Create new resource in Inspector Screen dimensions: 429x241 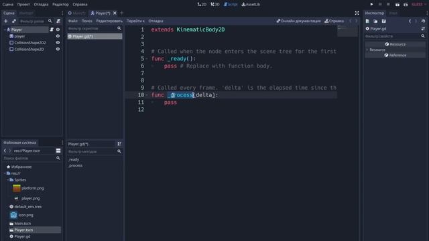tap(367, 21)
